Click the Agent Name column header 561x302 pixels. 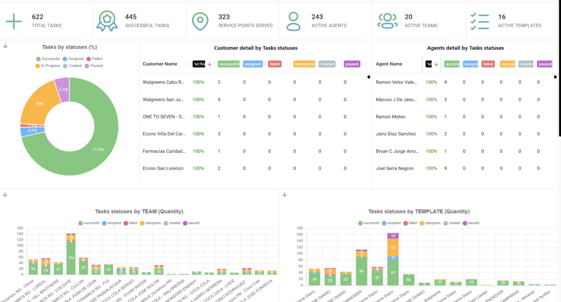389,64
